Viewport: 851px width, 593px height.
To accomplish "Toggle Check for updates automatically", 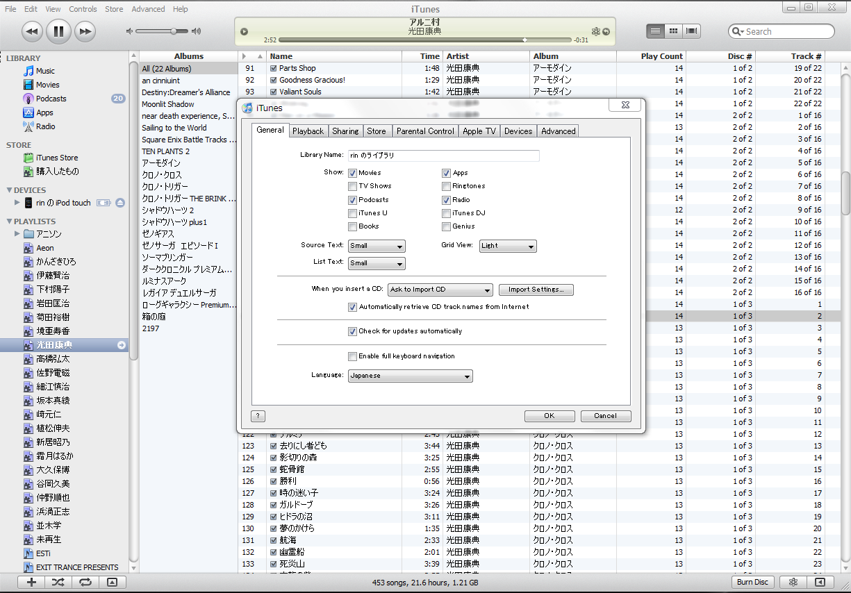I will pos(353,331).
